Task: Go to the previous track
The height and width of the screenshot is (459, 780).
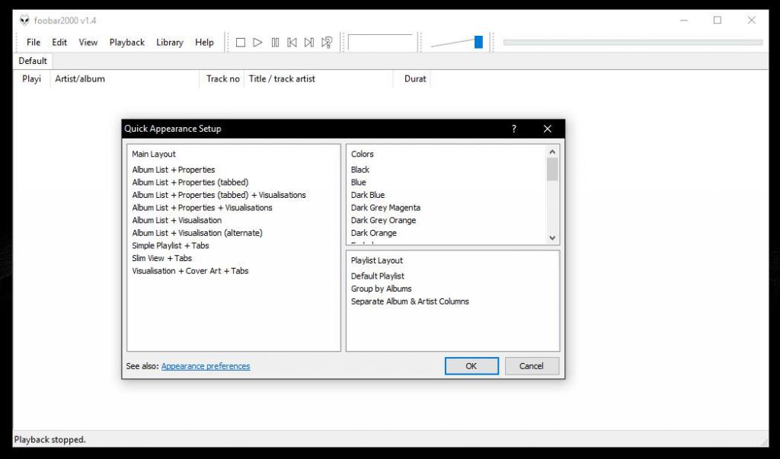Action: [x=292, y=43]
